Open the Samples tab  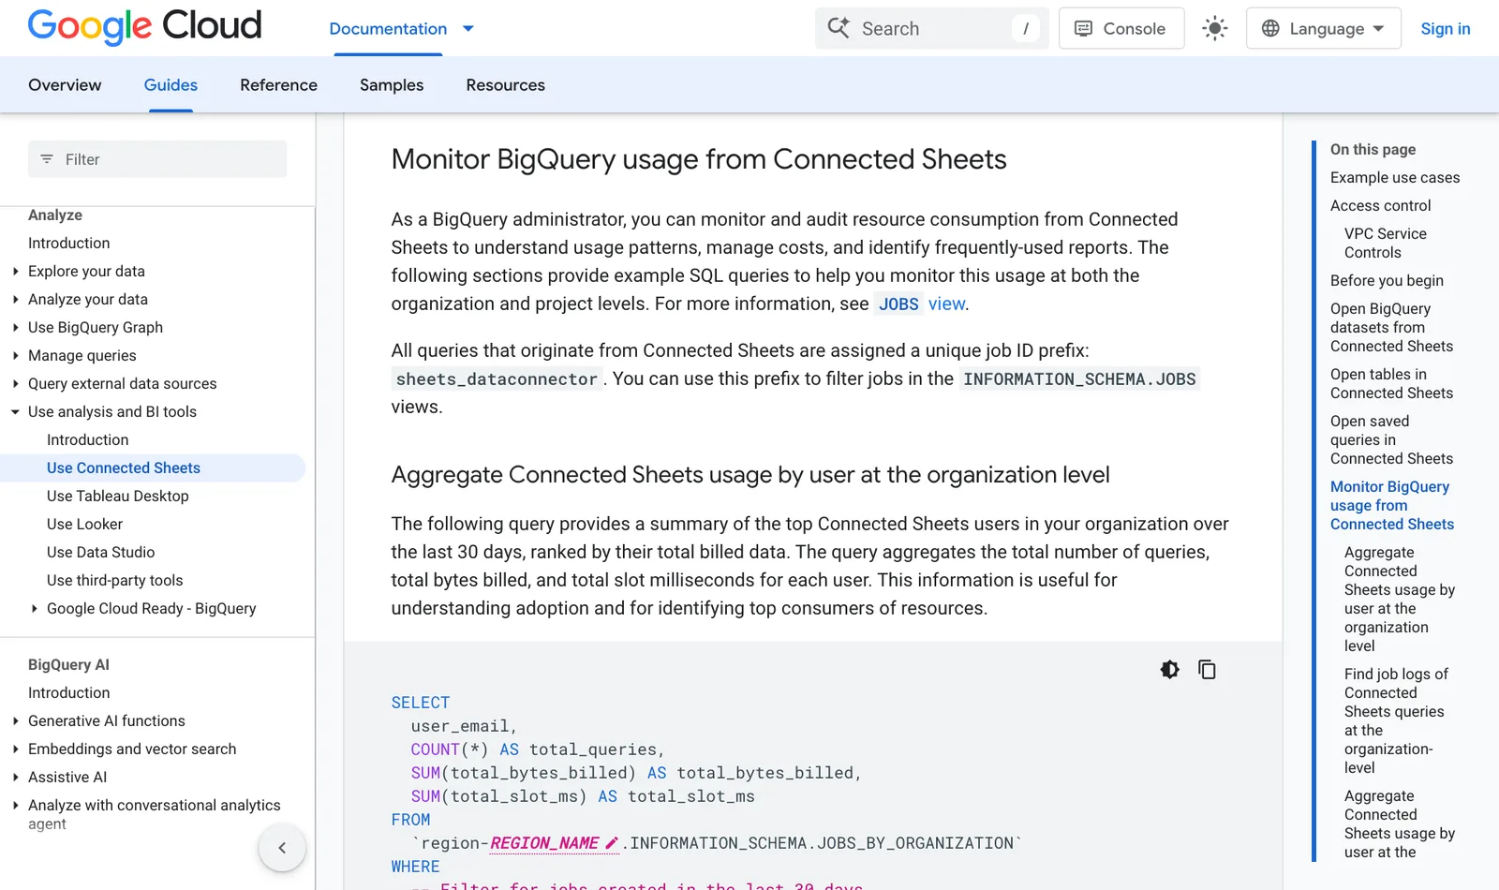click(x=392, y=85)
